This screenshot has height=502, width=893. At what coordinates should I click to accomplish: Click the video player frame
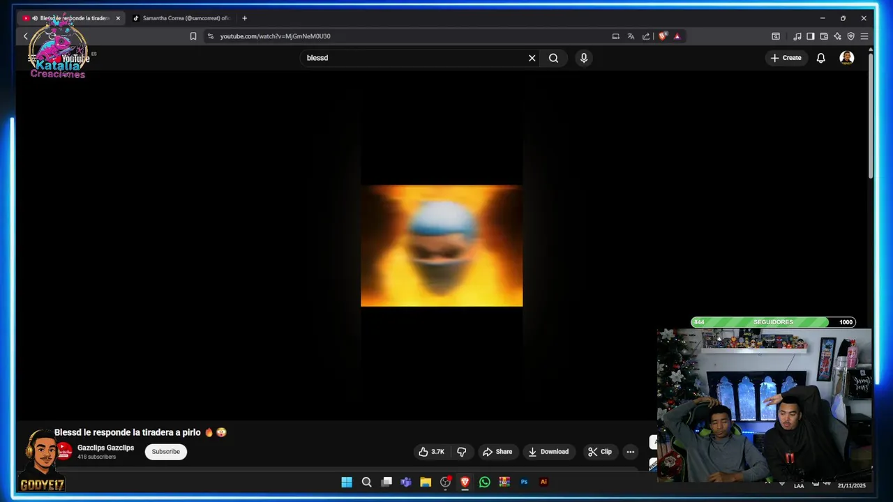tap(441, 245)
